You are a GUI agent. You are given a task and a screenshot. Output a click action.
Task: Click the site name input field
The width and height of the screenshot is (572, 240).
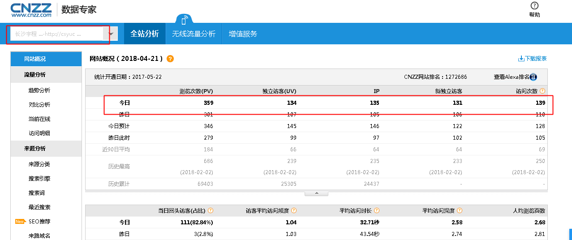(x=56, y=34)
